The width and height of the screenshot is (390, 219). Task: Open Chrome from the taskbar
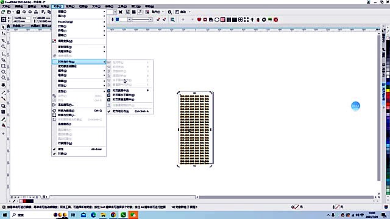(113, 215)
